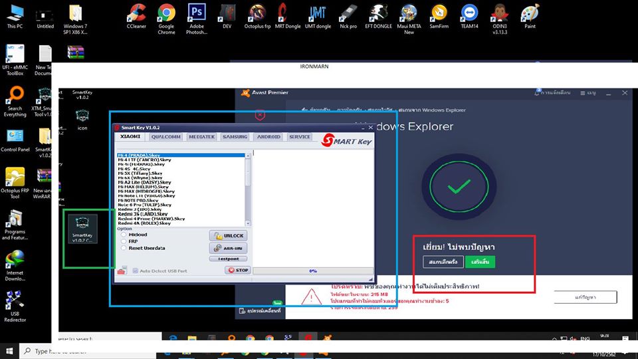Open mobile devices item in Avast sidebar
Screen dimensions: 638x359
point(260,310)
